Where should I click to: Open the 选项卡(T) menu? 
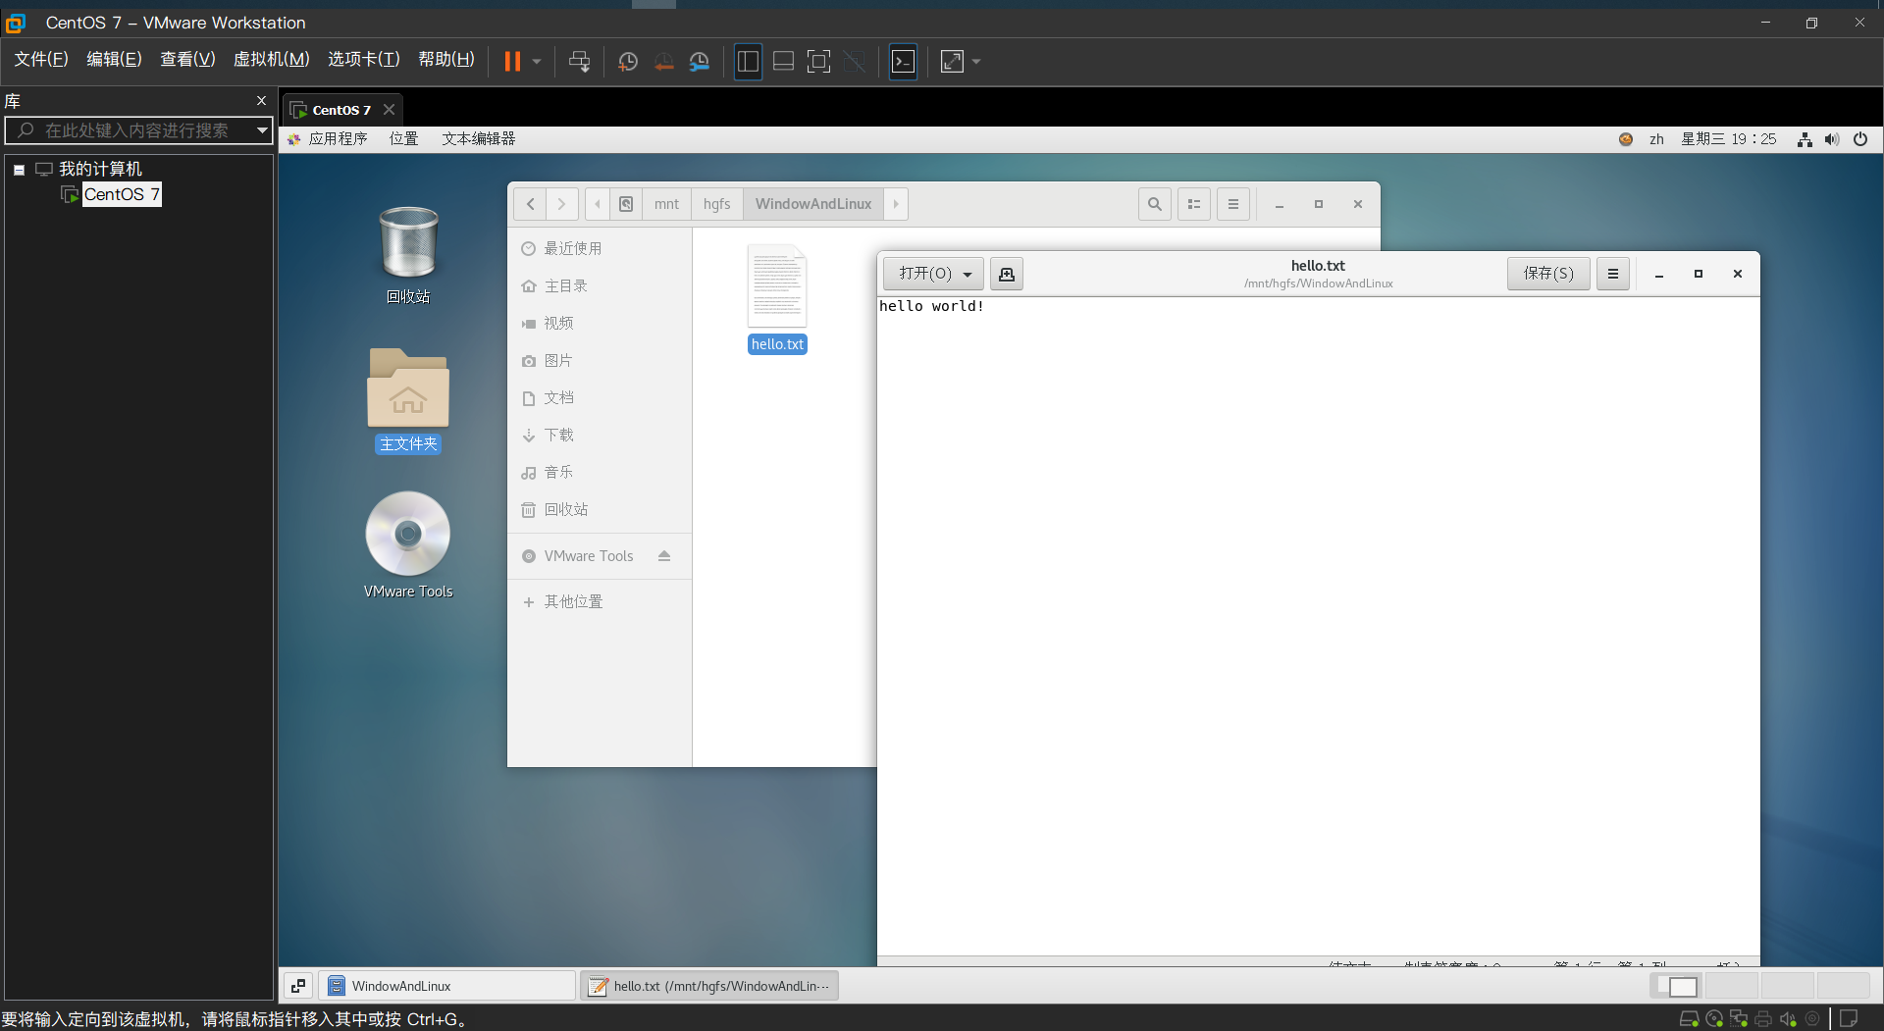[364, 60]
